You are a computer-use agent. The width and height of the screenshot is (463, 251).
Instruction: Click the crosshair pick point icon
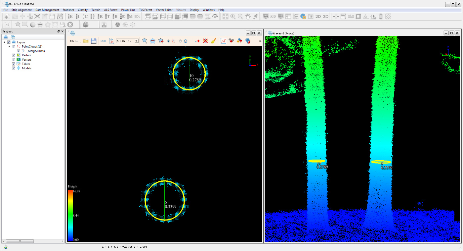[335, 16]
